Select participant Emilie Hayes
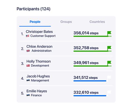This screenshot has width=132, height=108. point(37,91)
